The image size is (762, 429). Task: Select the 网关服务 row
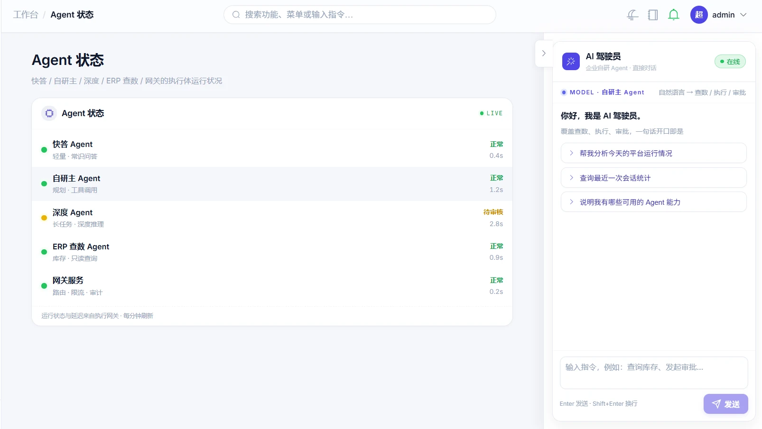(272, 286)
